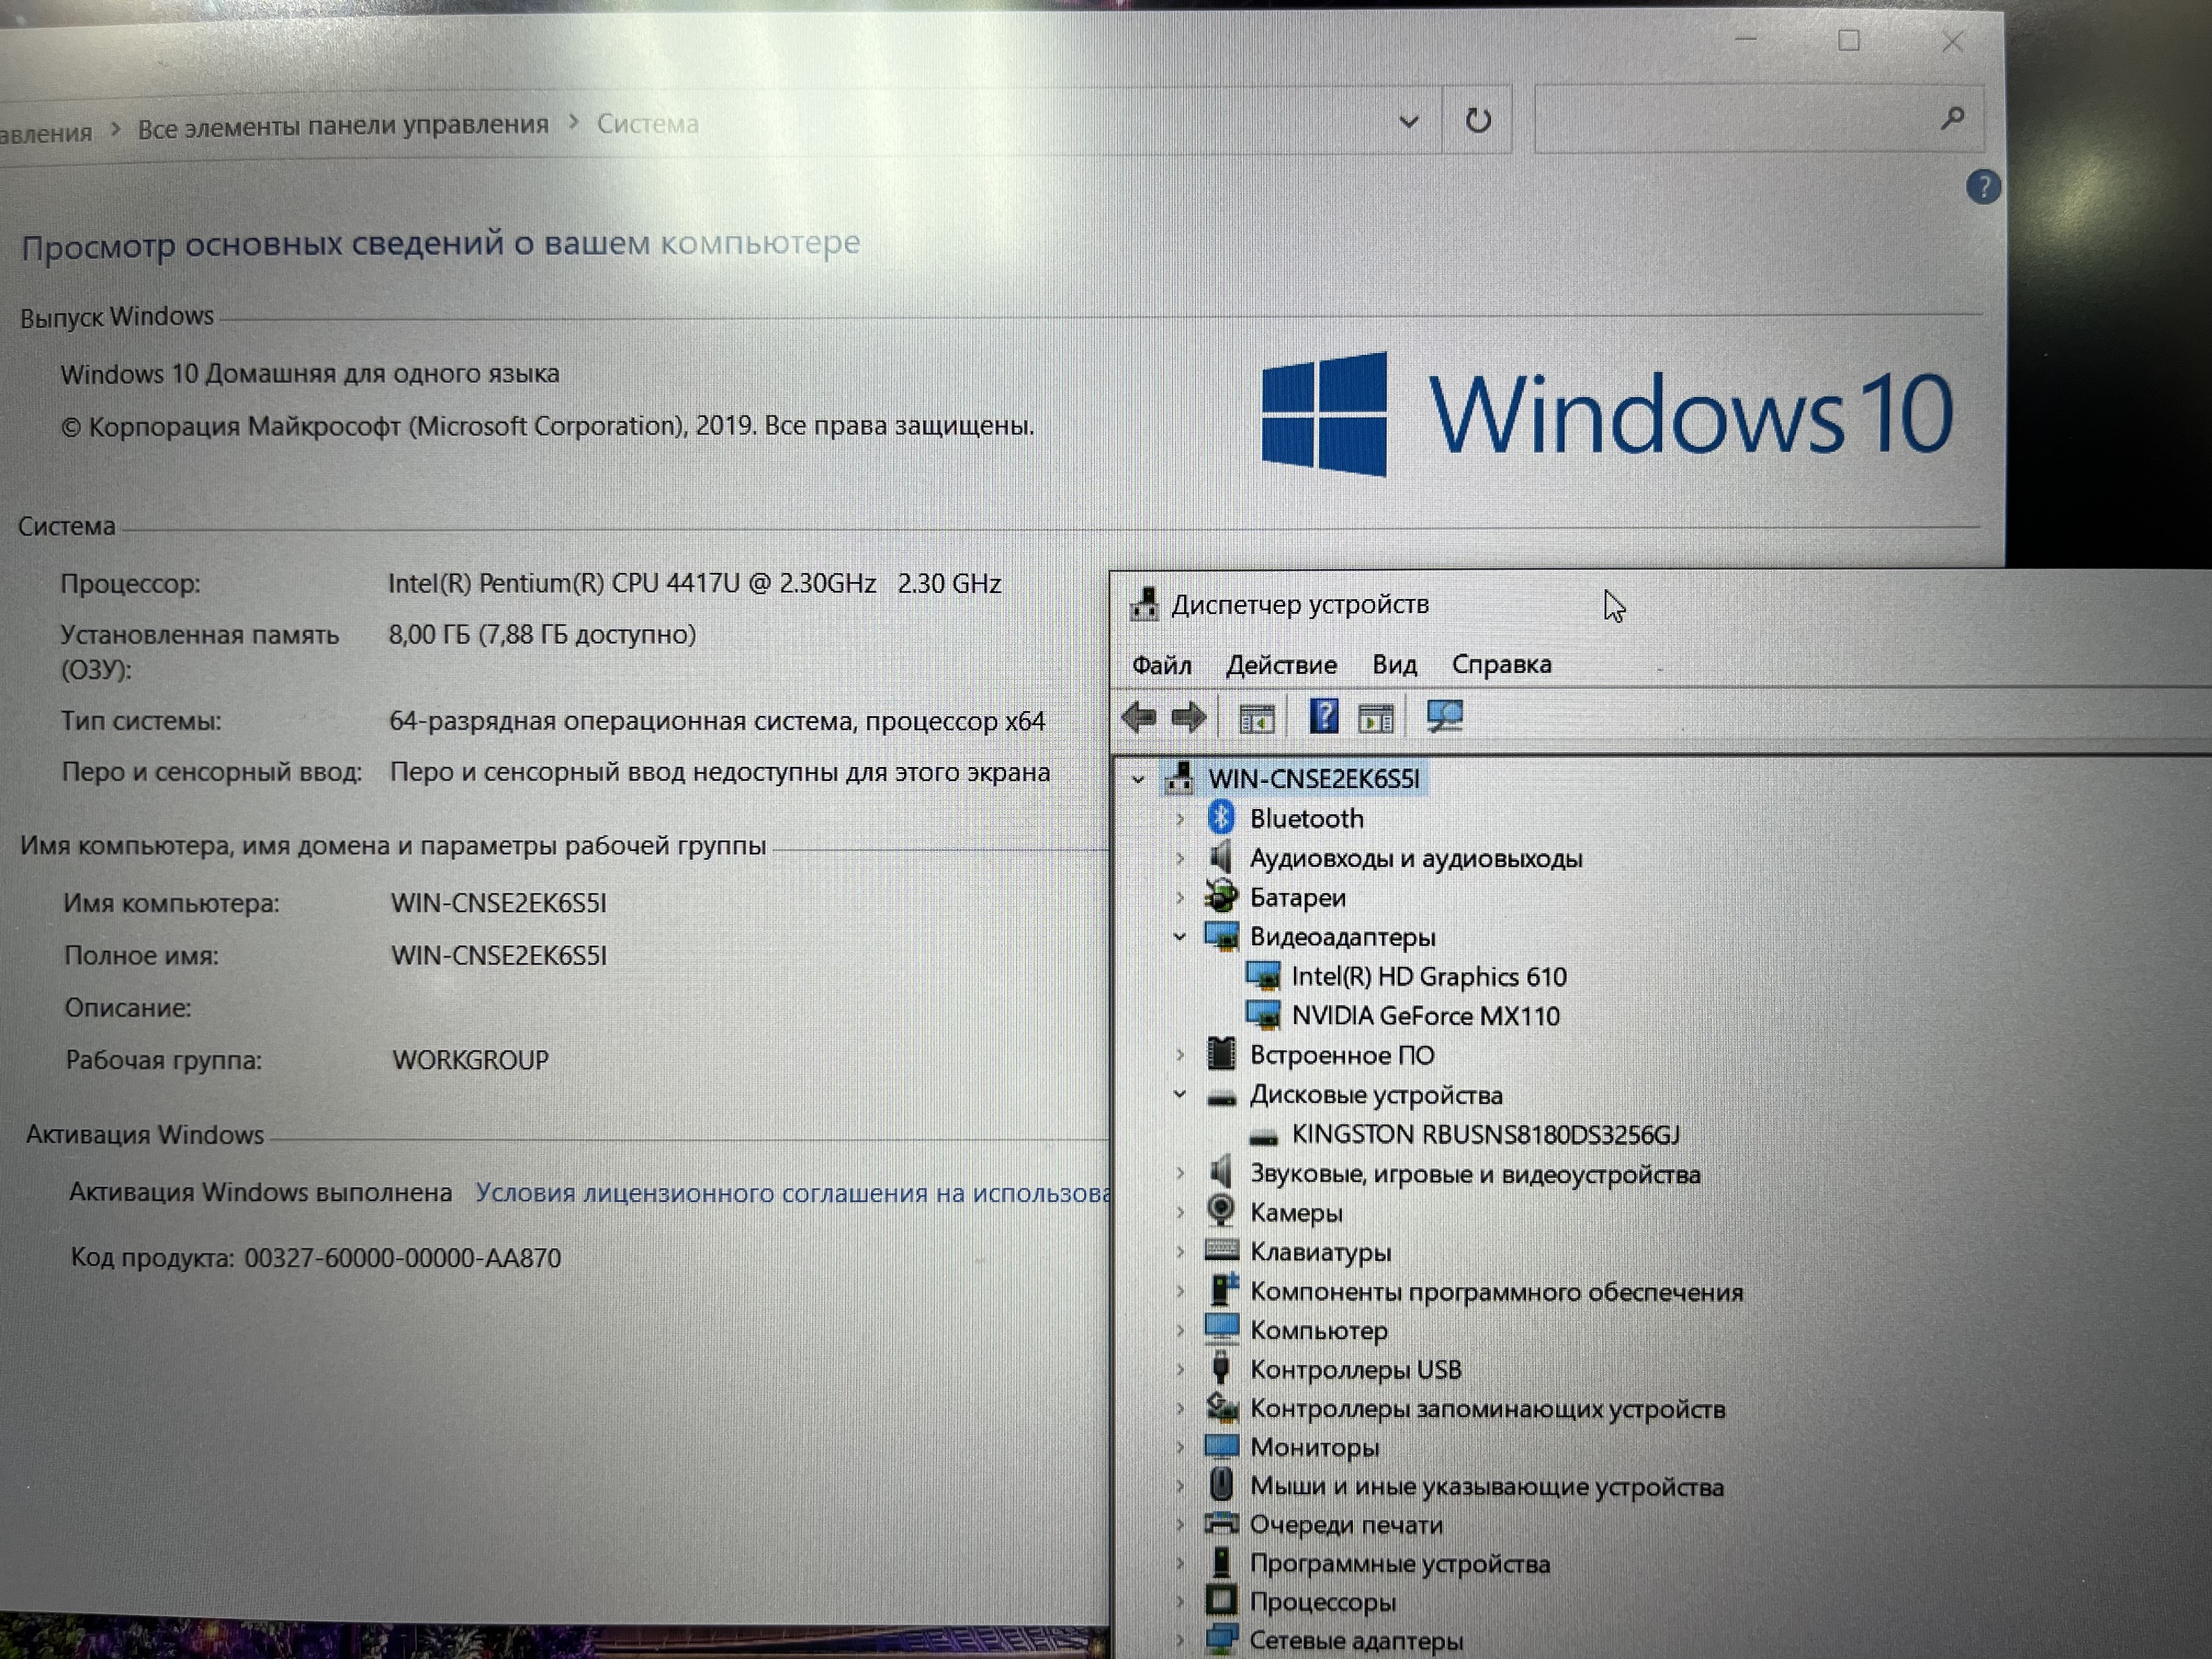Screen dimensions: 2212x1659
Task: Open the Файл menu
Action: point(1161,665)
